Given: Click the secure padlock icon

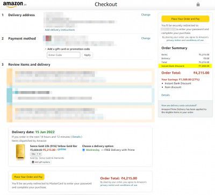Looking at the screenshot, I should click(x=198, y=4).
